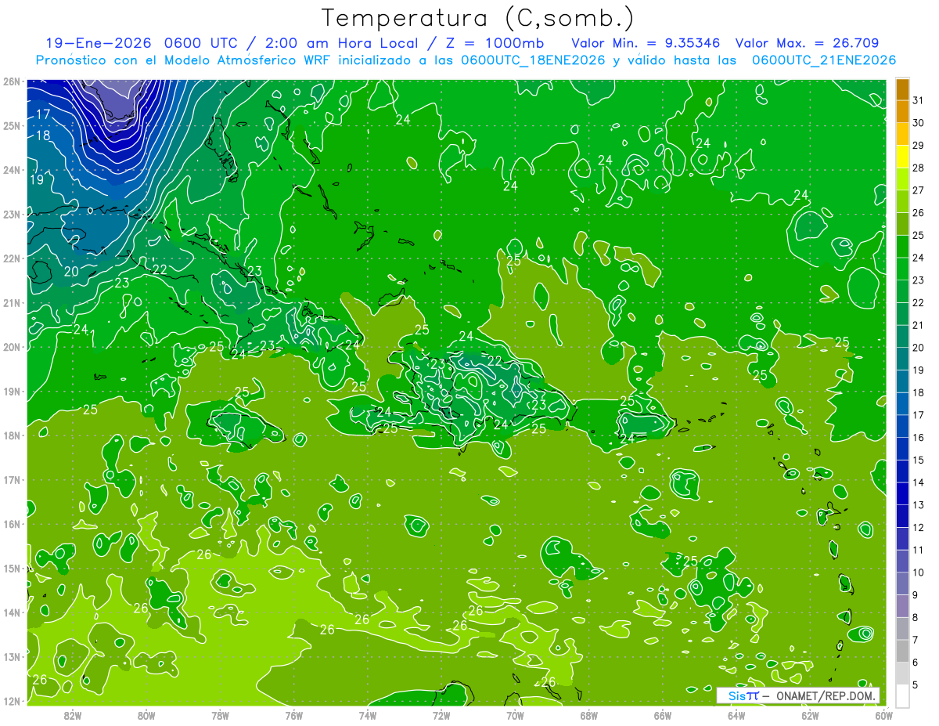
Task: Click the legend value 31
Action: pos(919,101)
